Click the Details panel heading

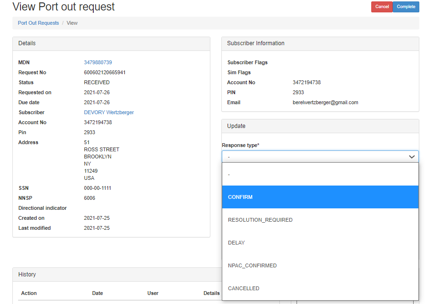tap(27, 43)
